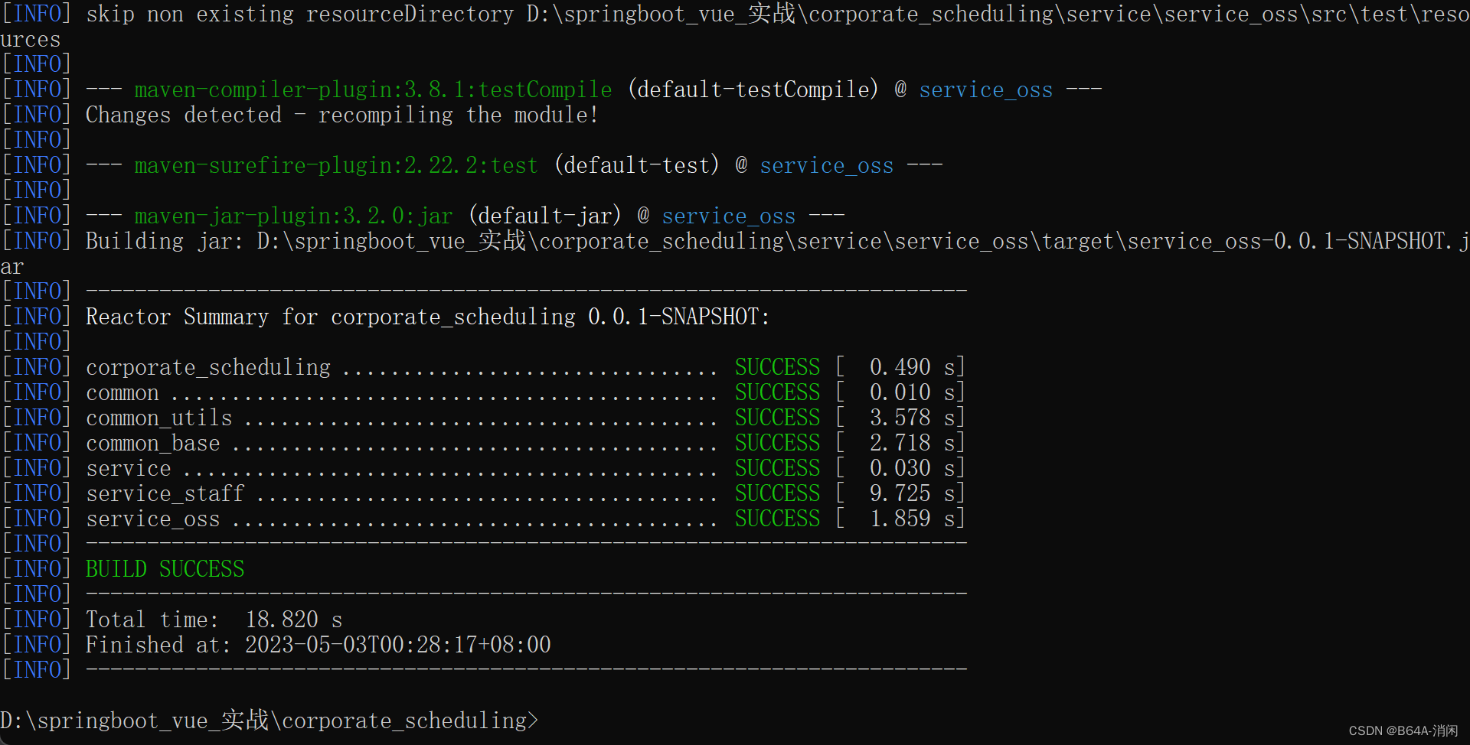Screen dimensions: 1470x745
Task: Click 'Changes detected - recompiling the module!' line
Action: [x=341, y=115]
